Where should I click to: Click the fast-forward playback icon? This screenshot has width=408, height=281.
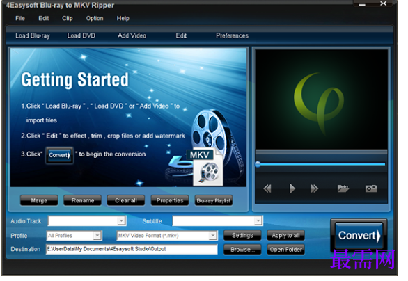click(x=314, y=188)
